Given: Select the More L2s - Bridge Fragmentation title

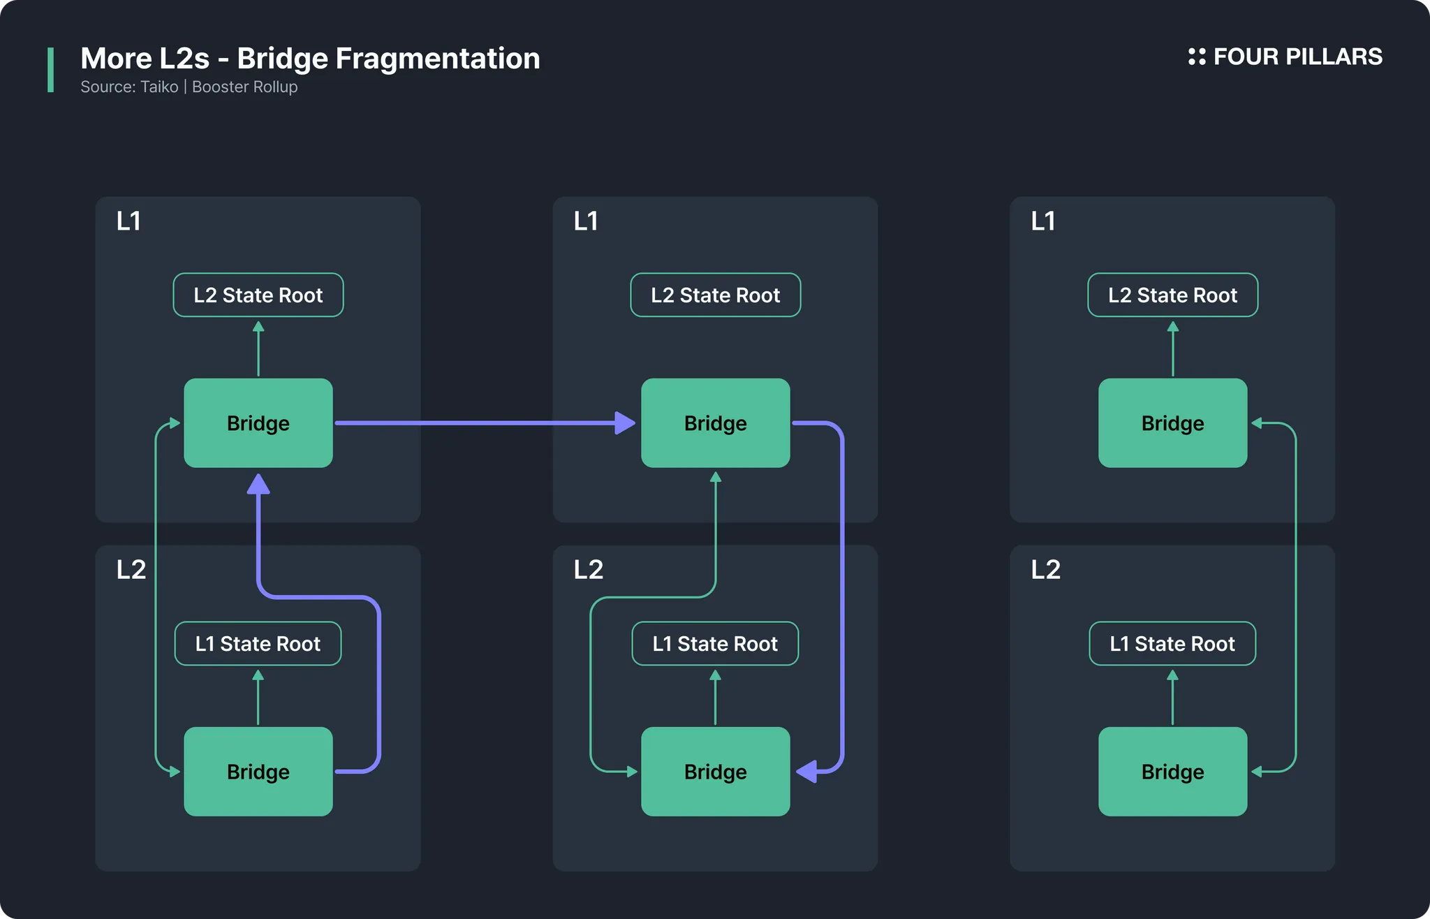Looking at the screenshot, I should pos(310,58).
